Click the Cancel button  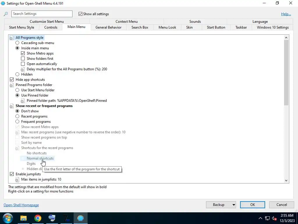point(282,205)
